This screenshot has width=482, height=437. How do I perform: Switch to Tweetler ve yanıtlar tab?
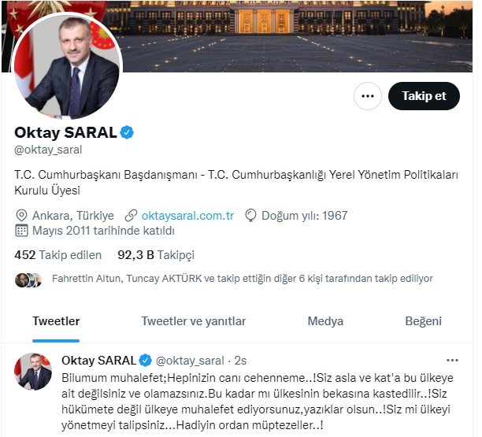click(194, 321)
